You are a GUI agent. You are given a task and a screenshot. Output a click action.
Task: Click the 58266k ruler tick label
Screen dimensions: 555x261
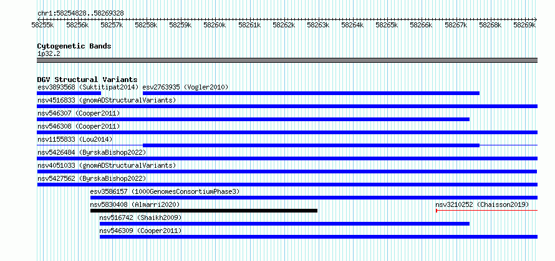(421, 25)
